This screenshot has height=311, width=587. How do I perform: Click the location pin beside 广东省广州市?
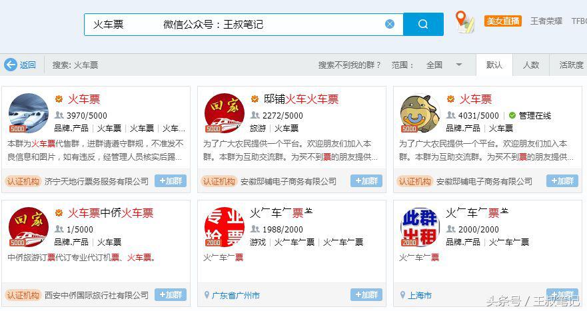207,295
